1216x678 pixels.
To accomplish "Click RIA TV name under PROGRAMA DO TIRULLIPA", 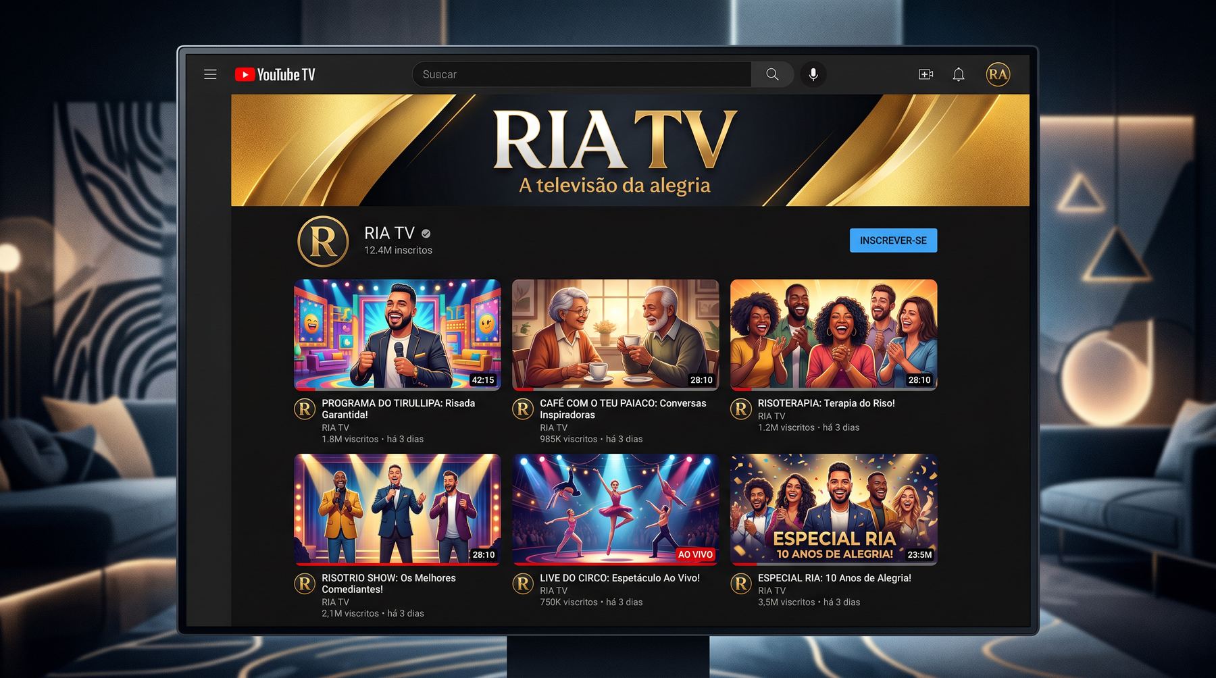I will 335,427.
